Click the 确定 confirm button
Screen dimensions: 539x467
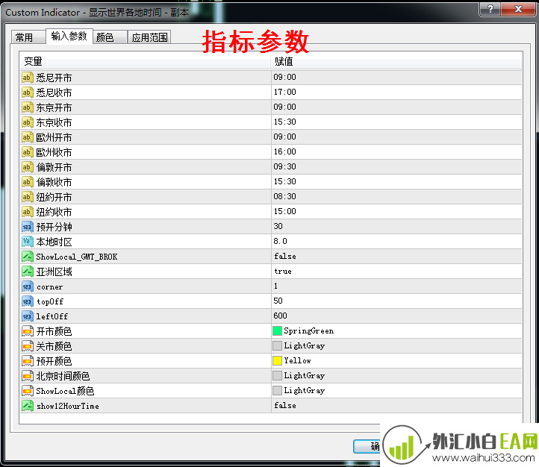367,446
